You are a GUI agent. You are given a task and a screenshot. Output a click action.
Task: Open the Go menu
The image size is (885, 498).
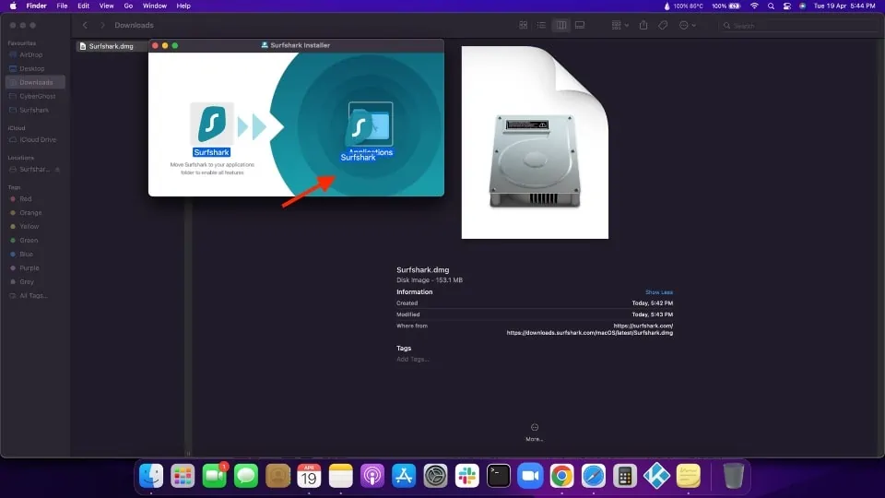point(128,6)
